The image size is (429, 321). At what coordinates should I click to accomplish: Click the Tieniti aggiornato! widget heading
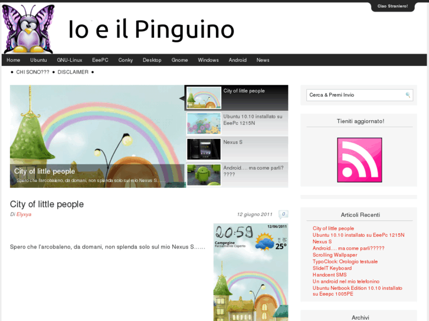click(361, 121)
